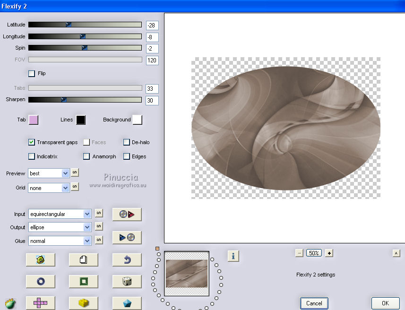The height and width of the screenshot is (310, 405).
Task: Turn on the Indicatrix option
Action: point(32,156)
